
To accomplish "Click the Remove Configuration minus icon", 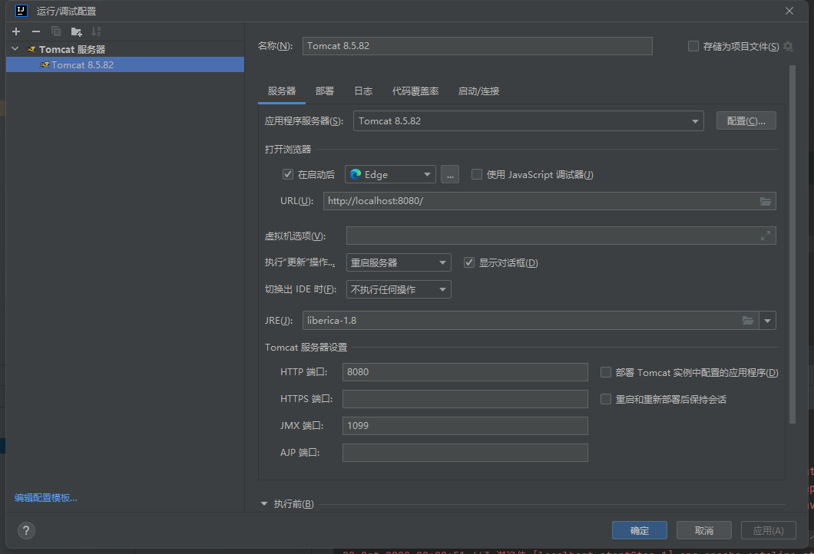I will pyautogui.click(x=35, y=31).
